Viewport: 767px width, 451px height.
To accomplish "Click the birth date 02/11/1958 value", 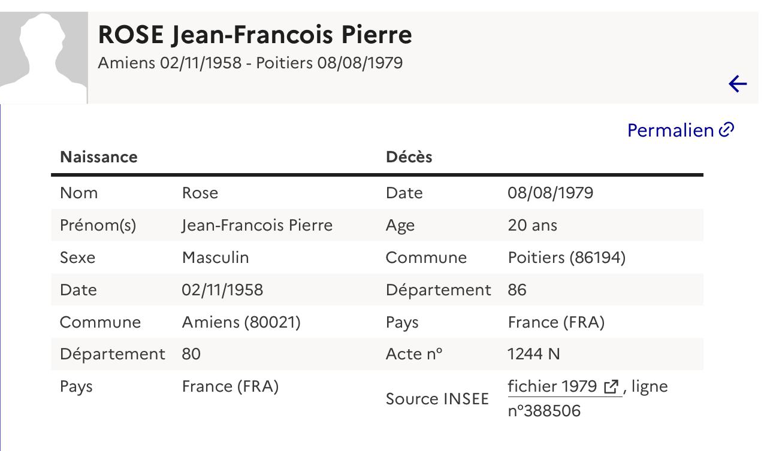I will tap(222, 290).
